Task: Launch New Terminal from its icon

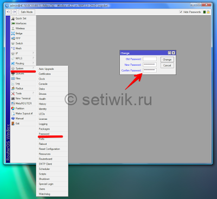Action: [13, 99]
